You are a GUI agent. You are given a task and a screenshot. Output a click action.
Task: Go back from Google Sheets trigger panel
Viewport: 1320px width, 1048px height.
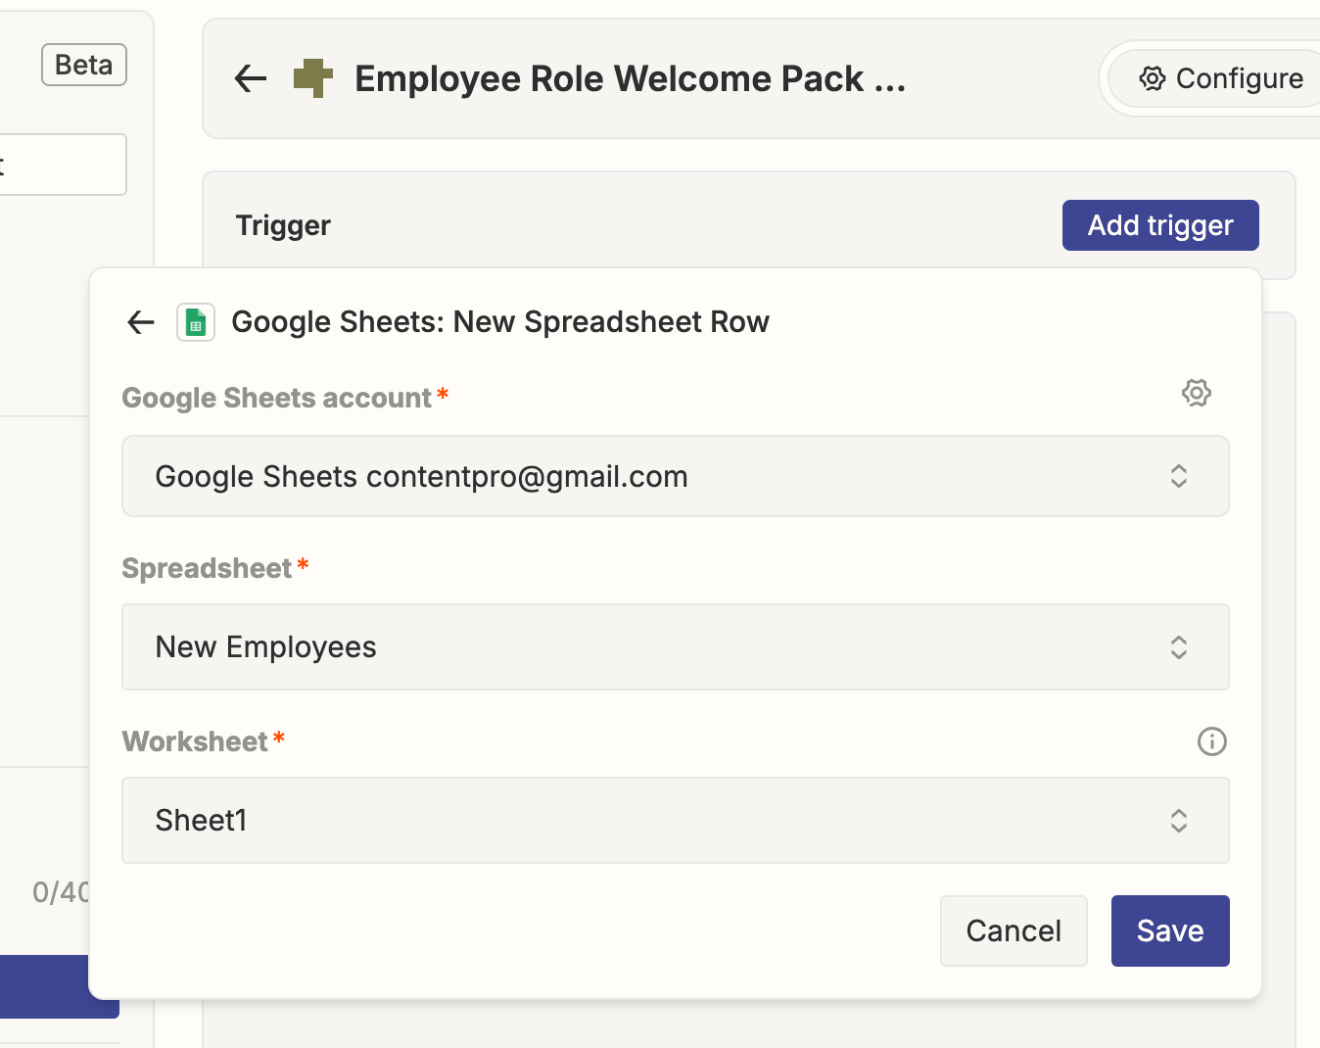click(x=141, y=321)
